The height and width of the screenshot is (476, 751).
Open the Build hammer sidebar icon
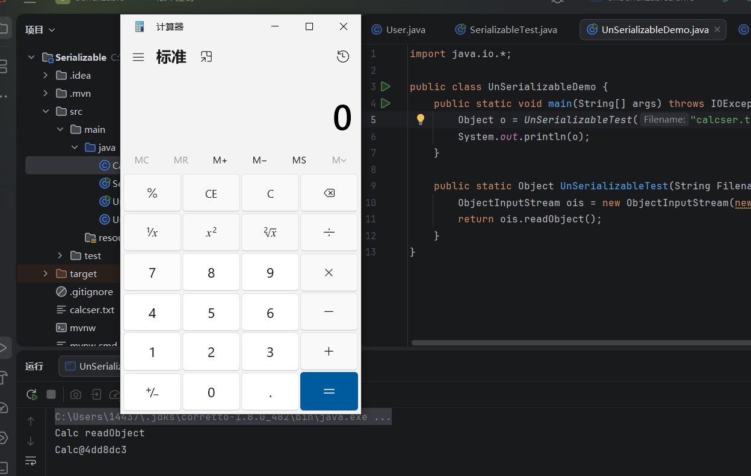[4, 377]
